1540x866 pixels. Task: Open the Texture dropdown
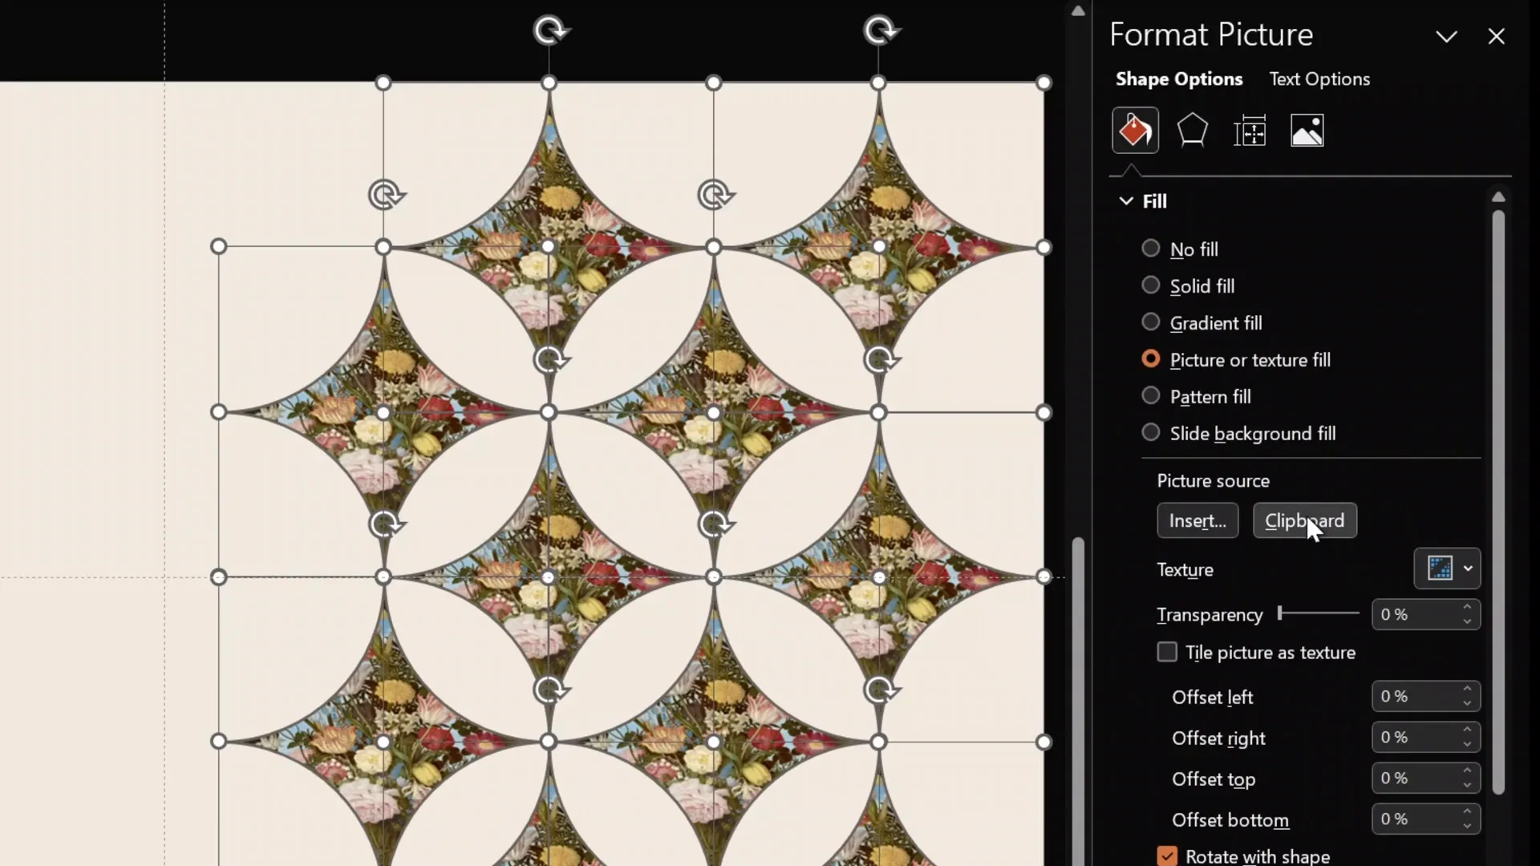[x=1447, y=569]
